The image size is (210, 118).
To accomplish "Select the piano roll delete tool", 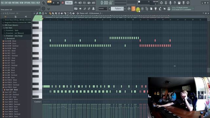I will click(x=59, y=13).
